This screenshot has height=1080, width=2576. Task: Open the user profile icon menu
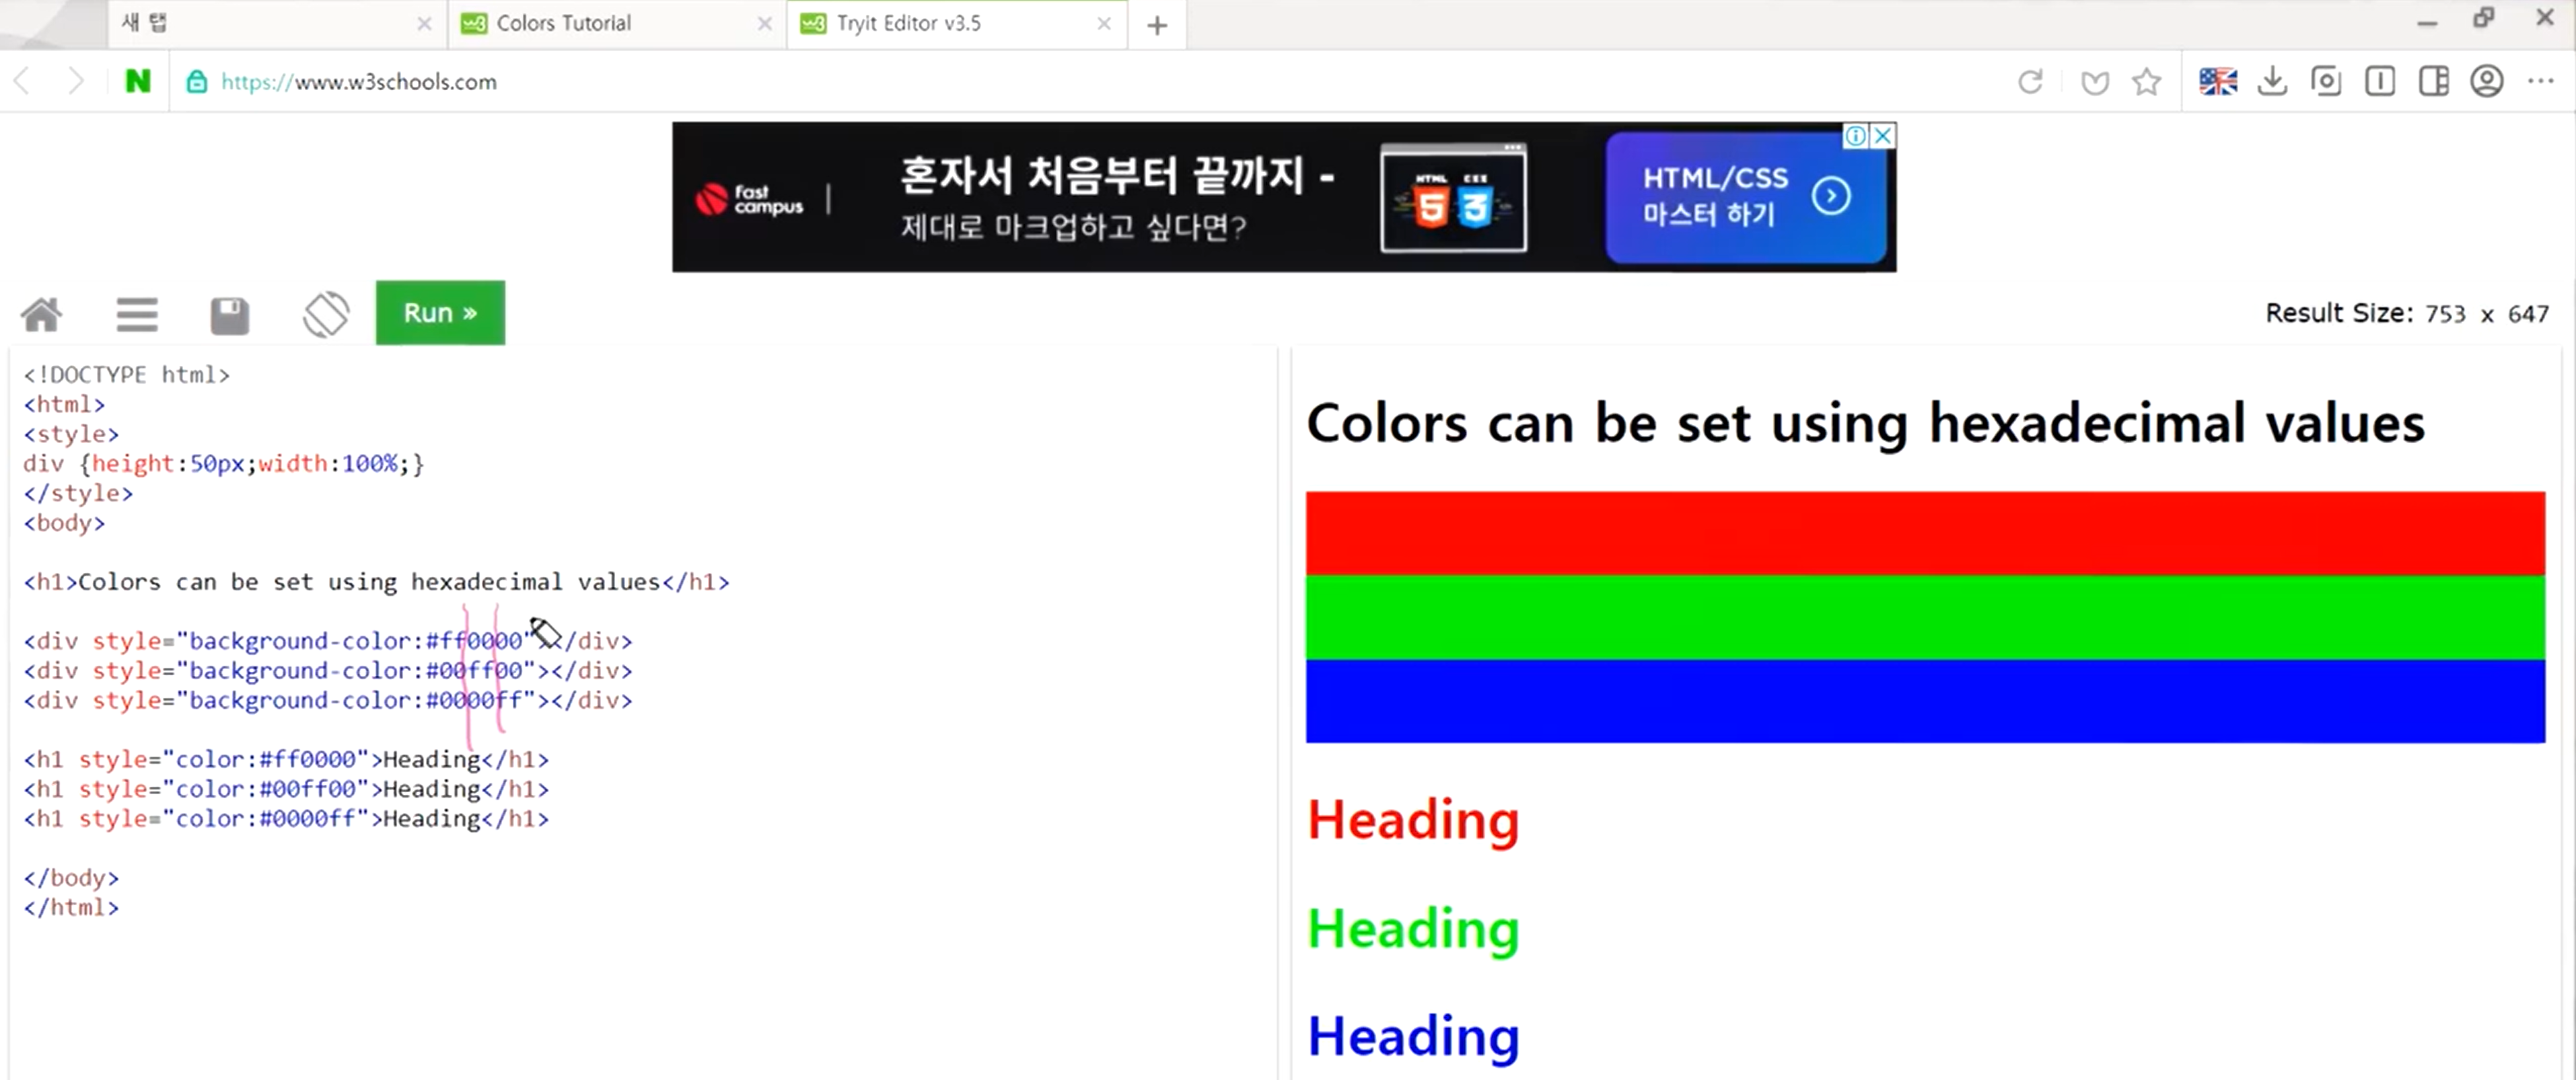coord(2486,81)
